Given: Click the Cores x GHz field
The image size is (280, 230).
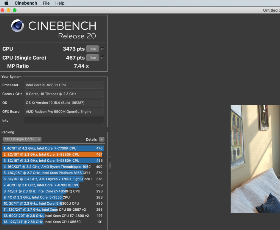Looking at the screenshot, I should (64, 94).
